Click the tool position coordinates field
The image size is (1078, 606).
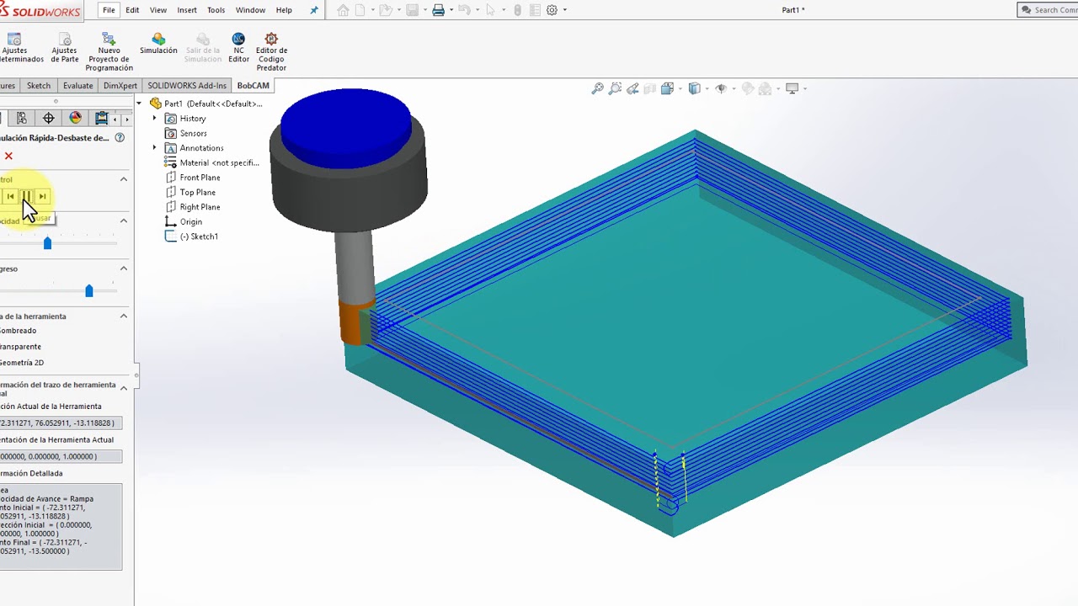tap(61, 423)
